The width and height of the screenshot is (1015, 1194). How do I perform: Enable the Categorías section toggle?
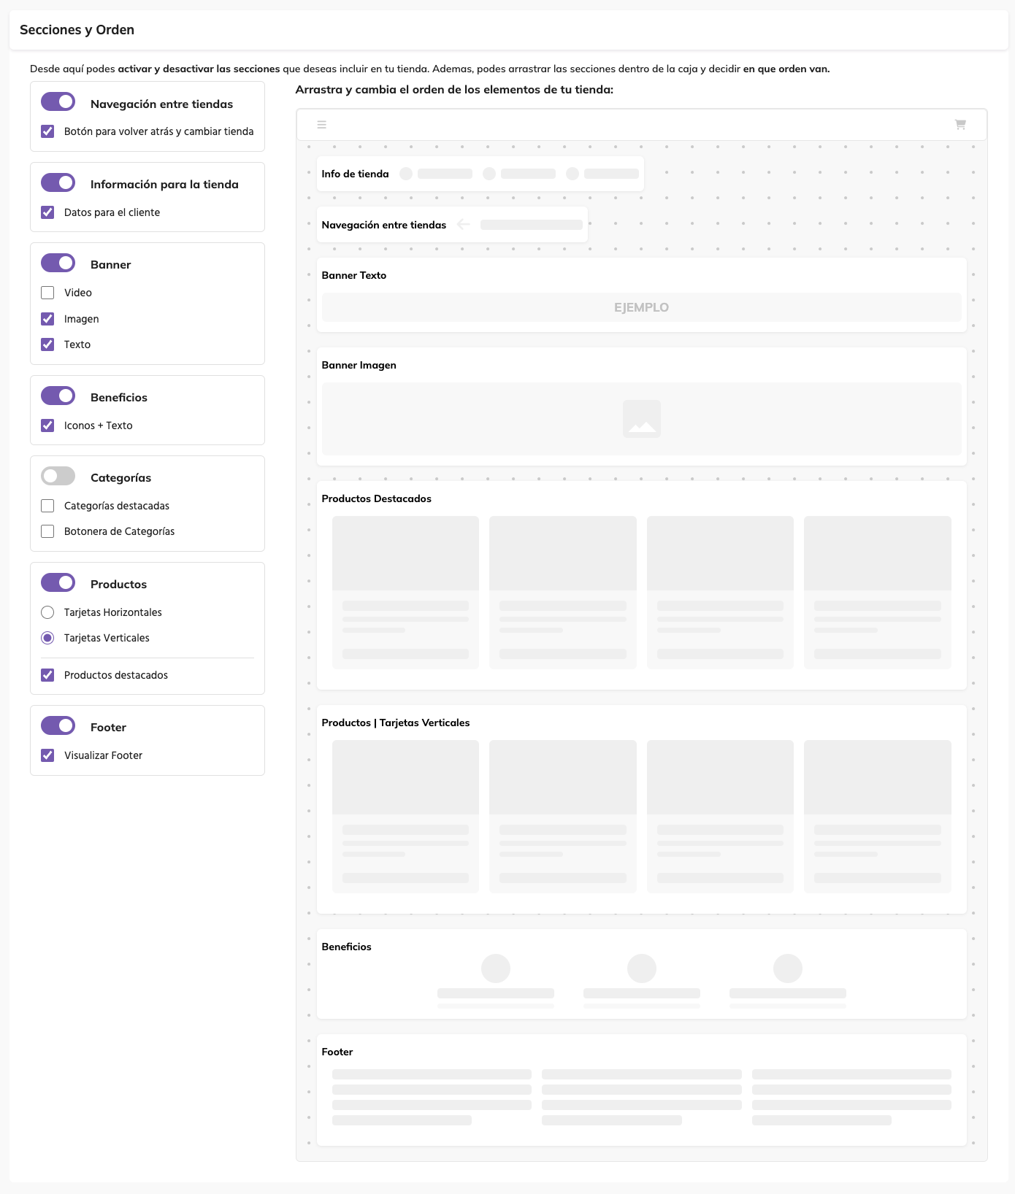(x=58, y=476)
